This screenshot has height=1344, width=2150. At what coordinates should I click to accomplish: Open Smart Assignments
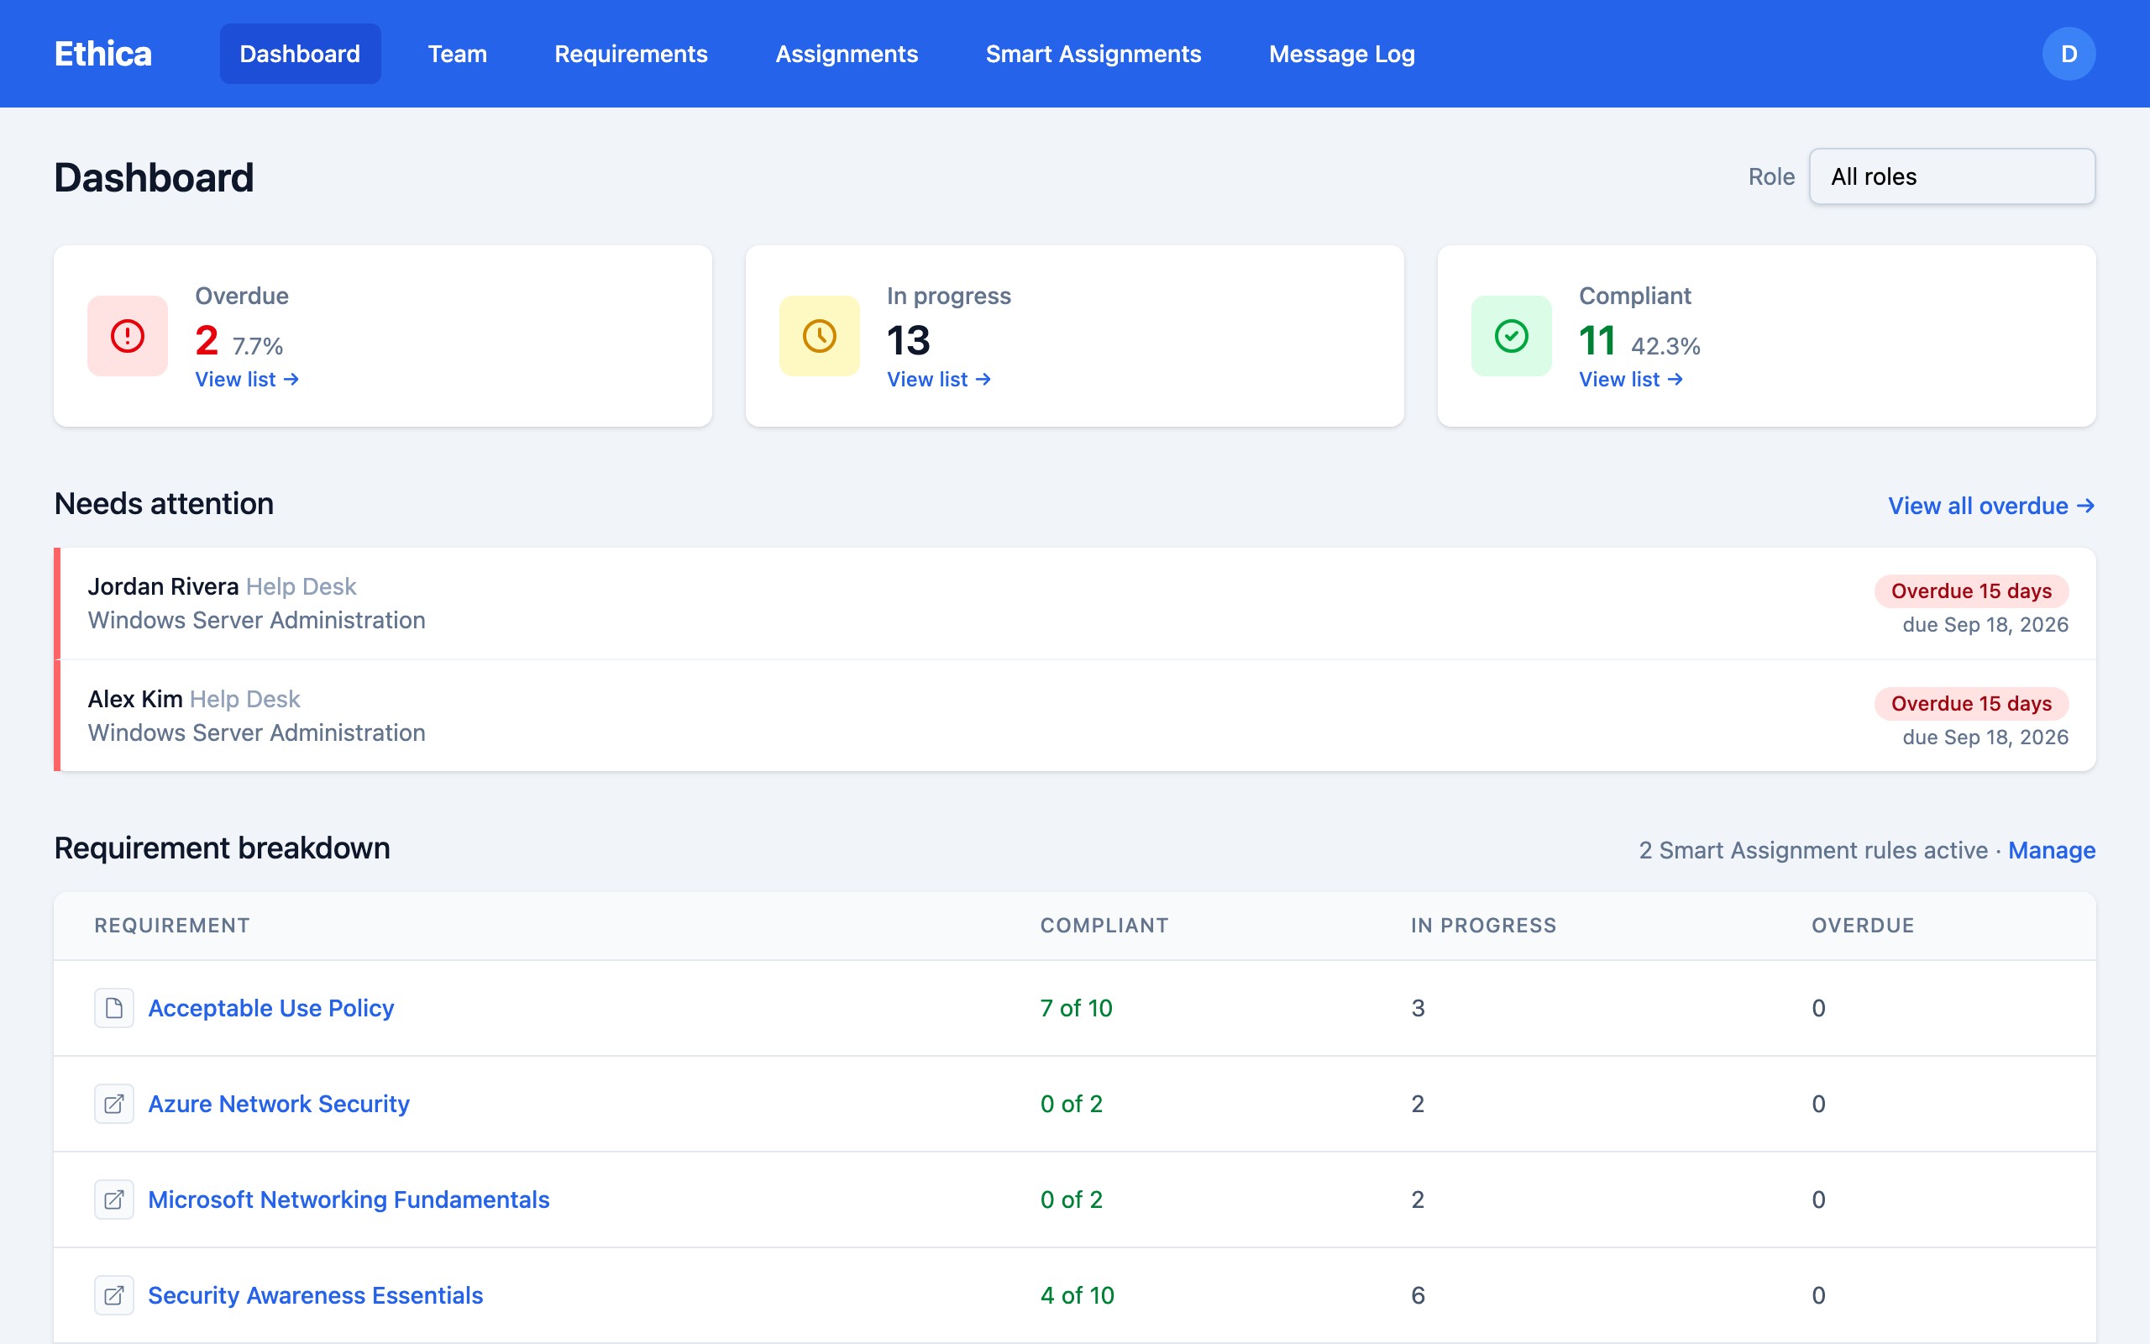[x=1093, y=55]
